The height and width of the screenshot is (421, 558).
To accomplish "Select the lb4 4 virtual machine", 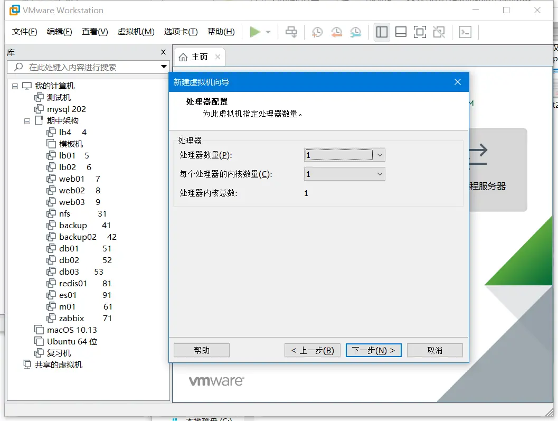I will coord(67,133).
